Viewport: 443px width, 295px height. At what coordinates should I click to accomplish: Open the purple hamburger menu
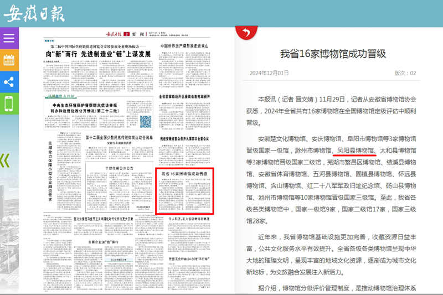9,38
